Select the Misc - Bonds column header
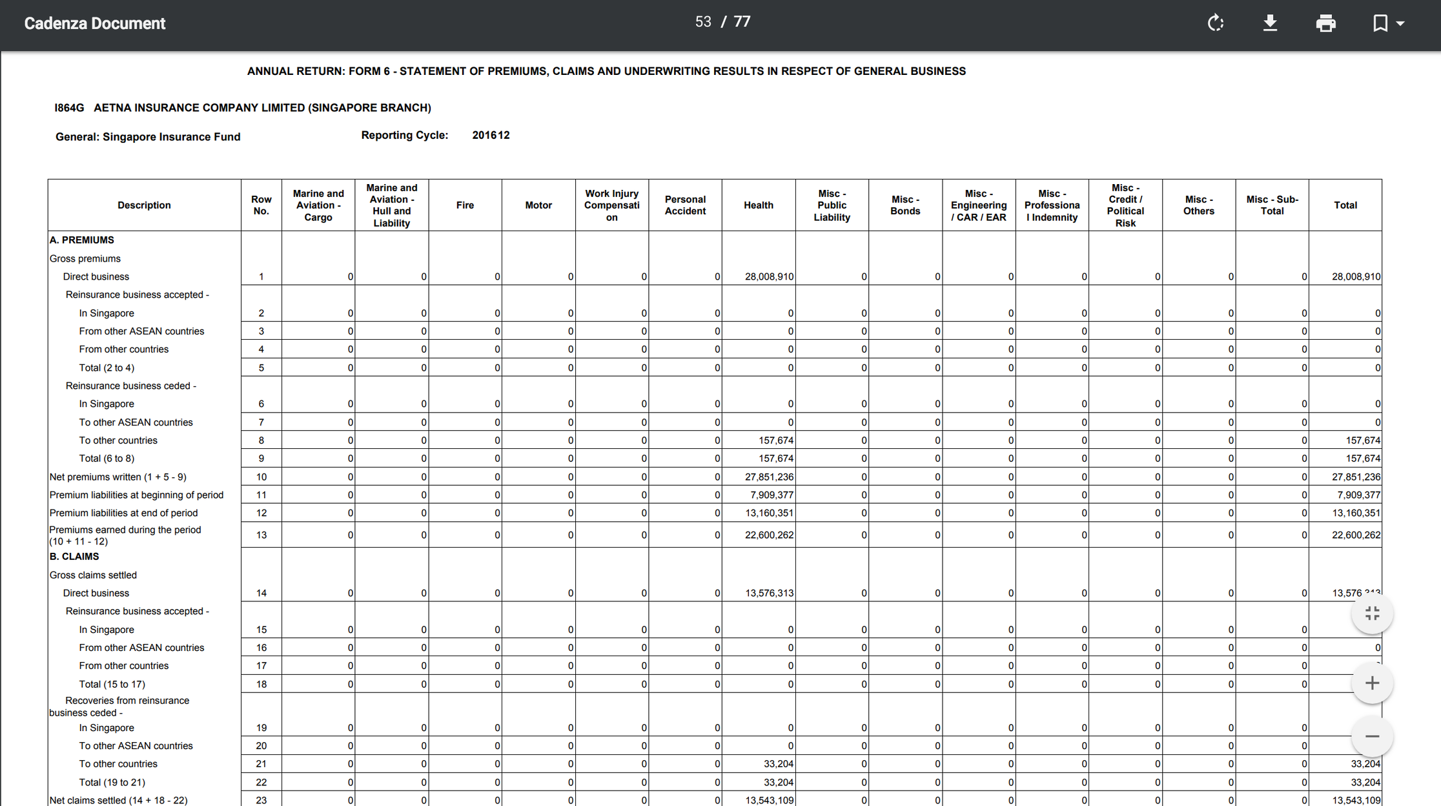The image size is (1441, 806). point(905,205)
